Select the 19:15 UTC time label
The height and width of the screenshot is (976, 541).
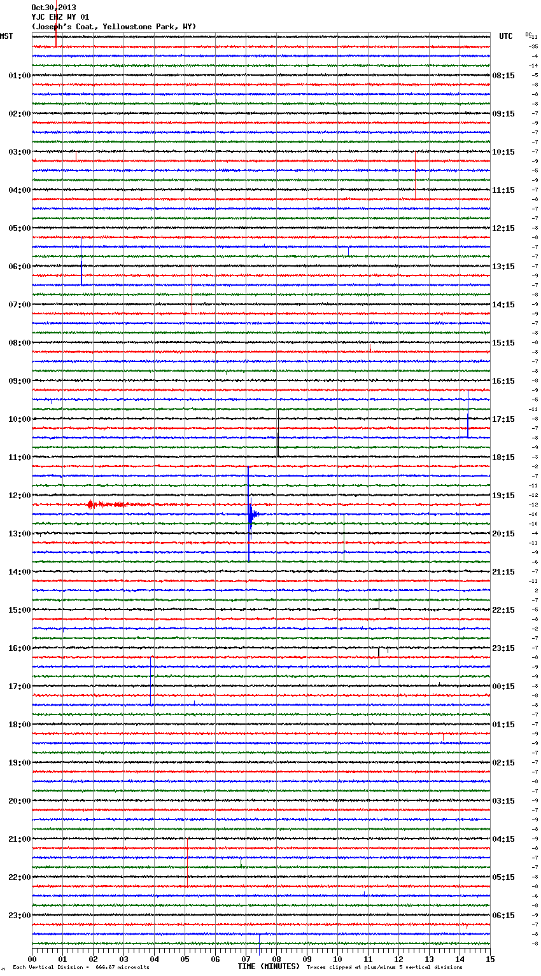pos(503,496)
